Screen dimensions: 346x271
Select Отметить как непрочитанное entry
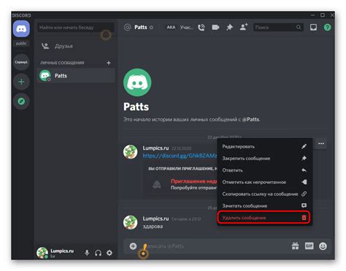(x=264, y=182)
